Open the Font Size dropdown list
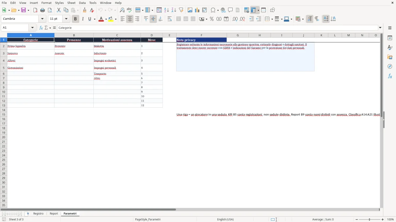The height and width of the screenshot is (222, 396). [x=66, y=19]
